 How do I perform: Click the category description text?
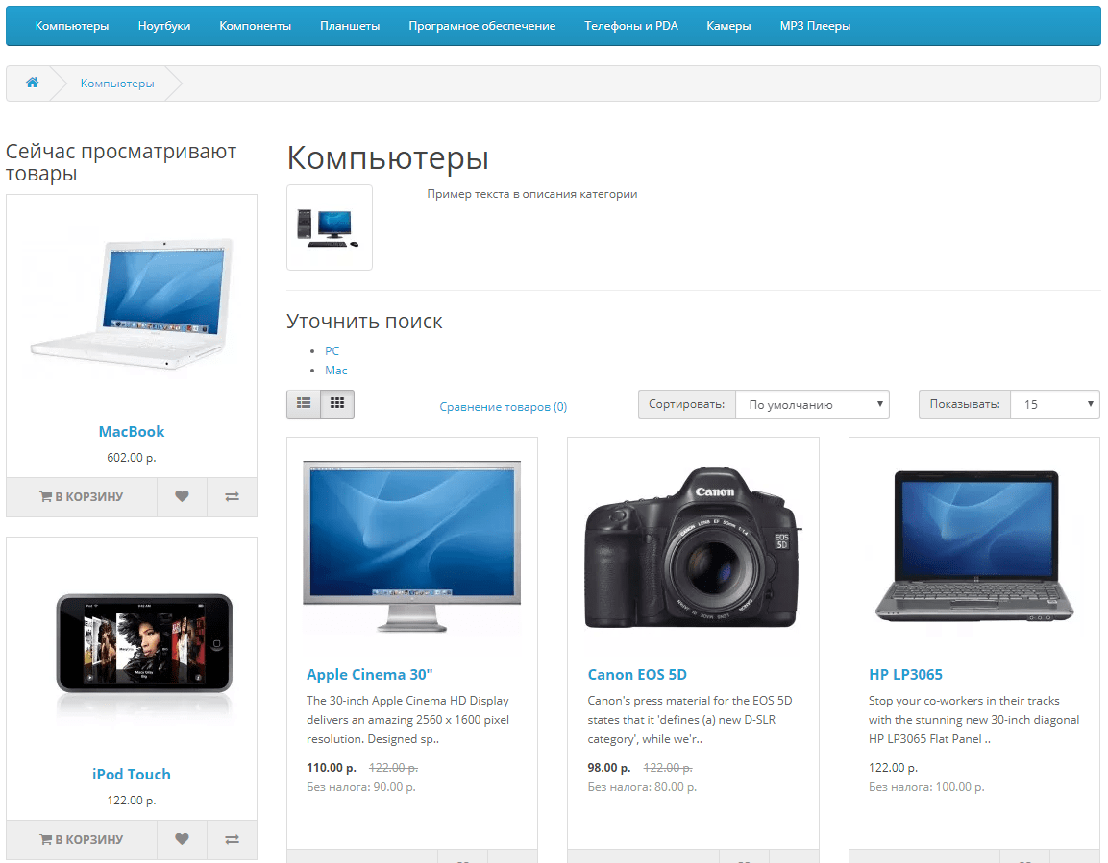pos(532,194)
